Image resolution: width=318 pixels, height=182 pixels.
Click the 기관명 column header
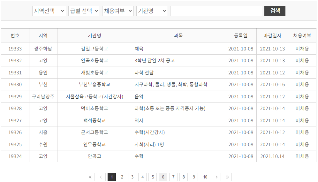tap(95, 35)
